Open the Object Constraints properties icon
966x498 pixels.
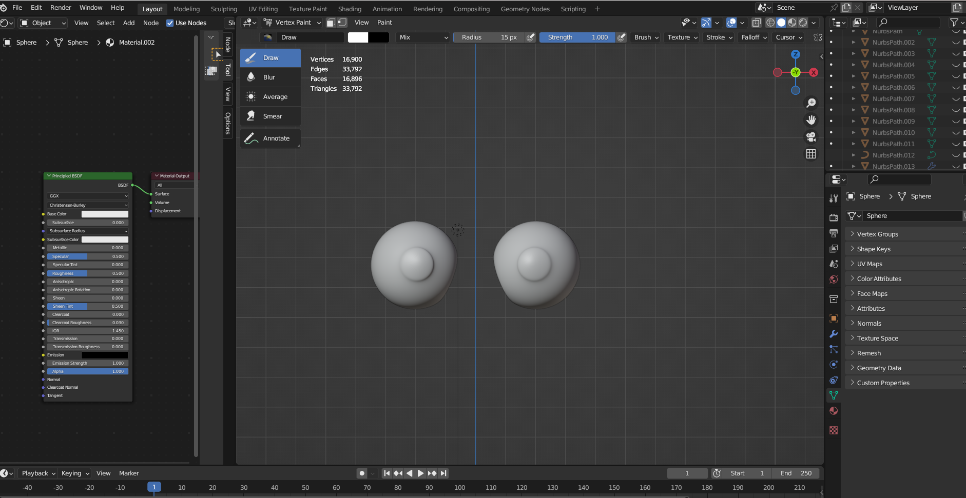pyautogui.click(x=834, y=380)
